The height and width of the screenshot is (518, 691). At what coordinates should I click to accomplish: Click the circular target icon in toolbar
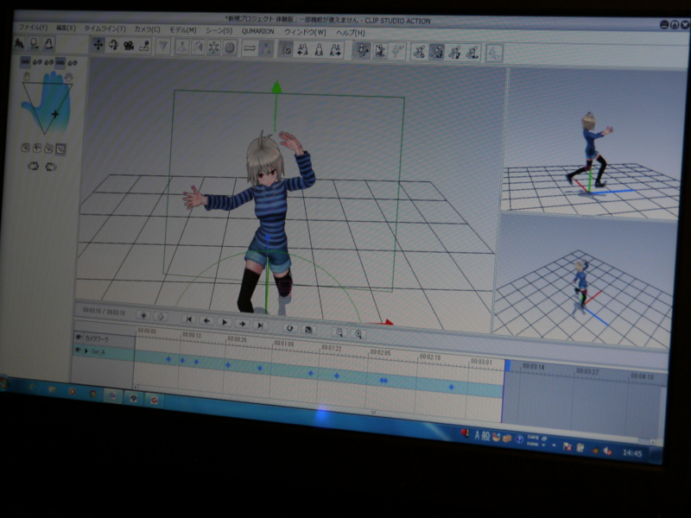(230, 48)
